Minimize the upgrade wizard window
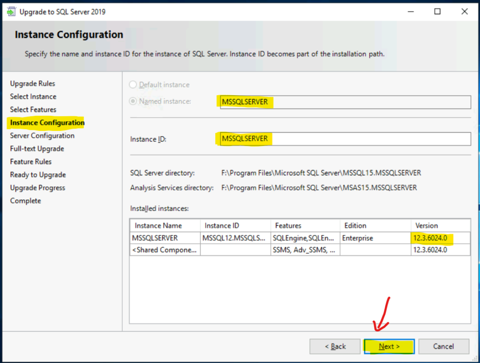The width and height of the screenshot is (480, 363). 411,12
